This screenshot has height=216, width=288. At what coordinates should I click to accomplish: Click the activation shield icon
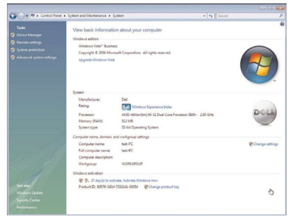click(81, 181)
